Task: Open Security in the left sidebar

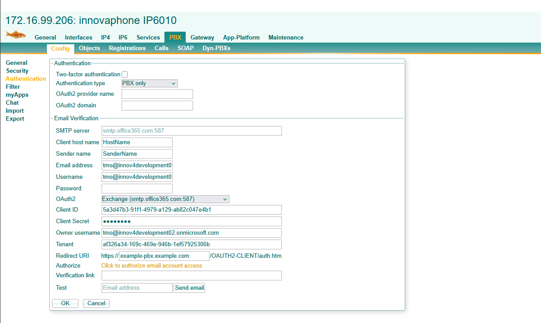Action: click(x=17, y=71)
